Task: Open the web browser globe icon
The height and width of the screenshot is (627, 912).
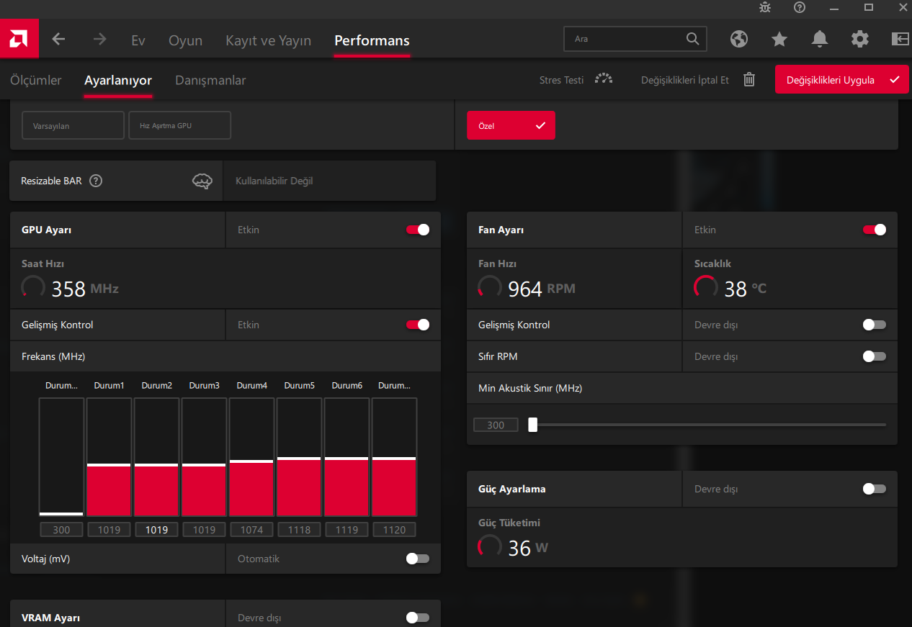Action: pos(739,39)
